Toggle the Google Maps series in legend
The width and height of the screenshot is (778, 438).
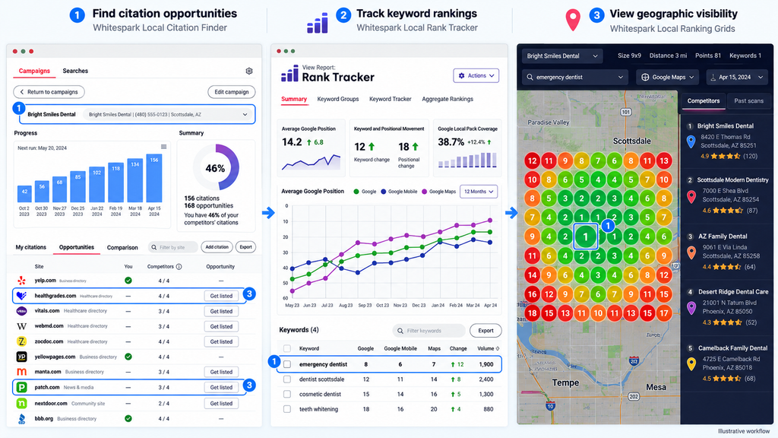click(438, 192)
